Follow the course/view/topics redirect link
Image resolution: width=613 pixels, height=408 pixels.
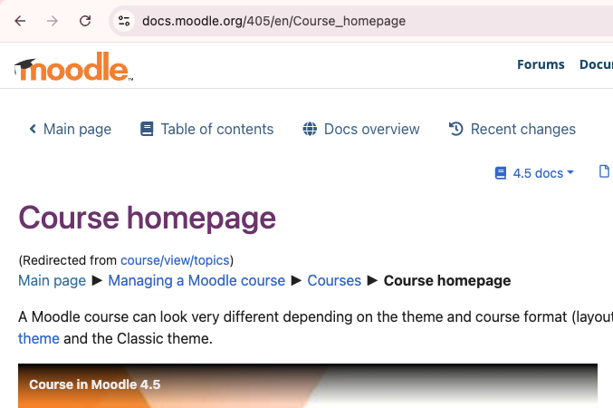(x=175, y=260)
